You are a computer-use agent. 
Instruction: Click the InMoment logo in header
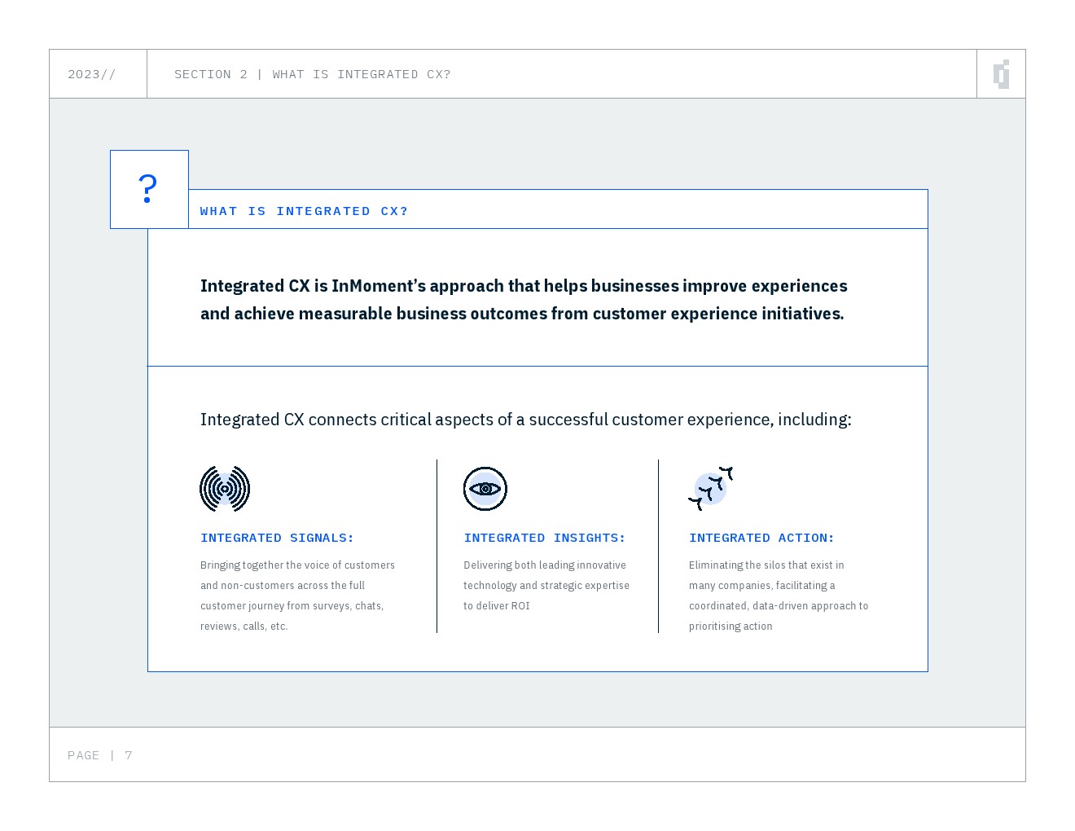pos(1002,74)
